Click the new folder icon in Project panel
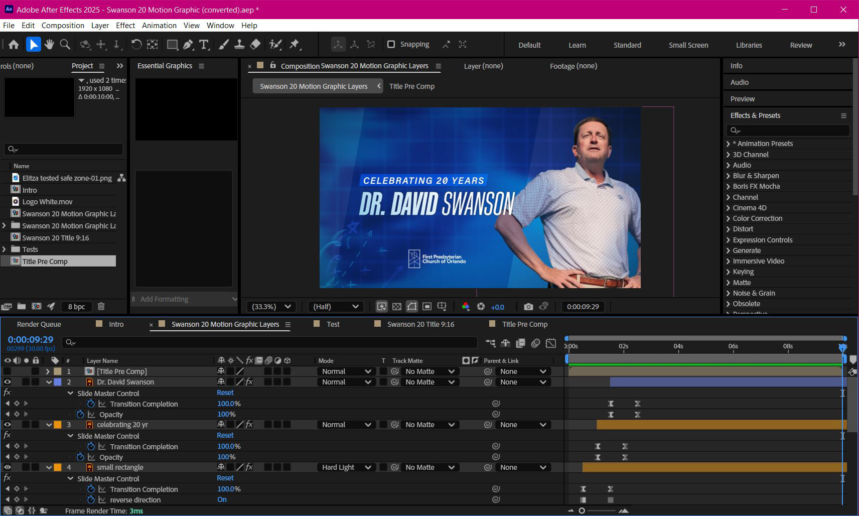Image resolution: width=859 pixels, height=516 pixels. pyautogui.click(x=21, y=306)
